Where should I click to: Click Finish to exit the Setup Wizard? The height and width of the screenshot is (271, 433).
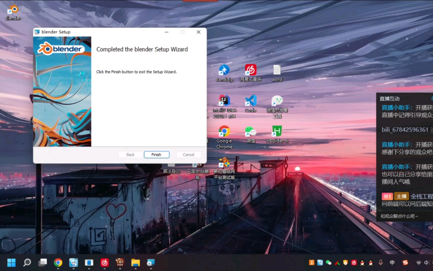pos(156,155)
